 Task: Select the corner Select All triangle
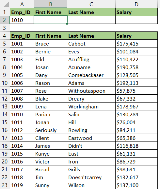(6, 5)
